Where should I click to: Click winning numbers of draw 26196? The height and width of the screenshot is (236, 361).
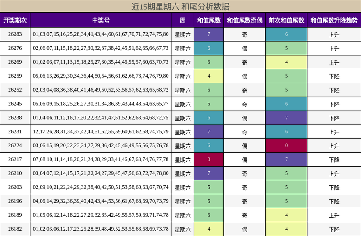[101, 201]
